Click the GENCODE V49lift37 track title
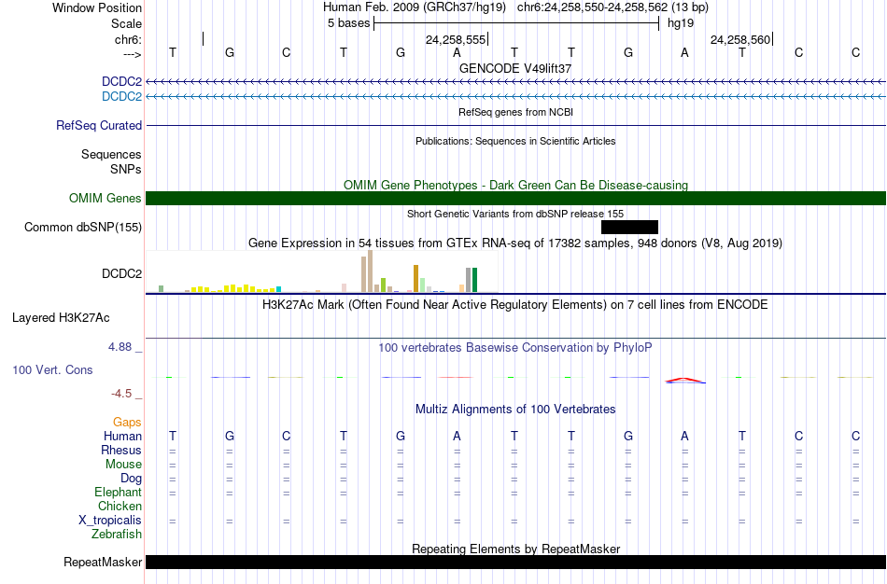This screenshot has width=887, height=584. click(x=515, y=68)
